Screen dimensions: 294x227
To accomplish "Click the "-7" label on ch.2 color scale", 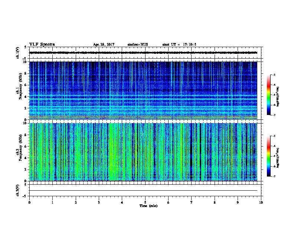I will tap(274, 176).
